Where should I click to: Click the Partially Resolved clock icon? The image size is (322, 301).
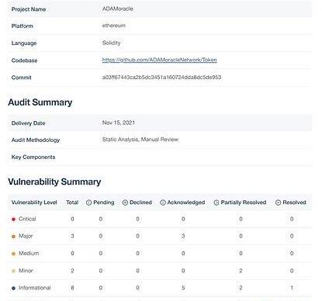[216, 202]
